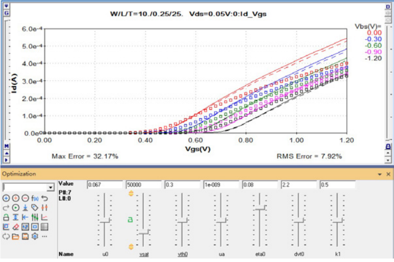Open the Optimization combo box dropdown
The height and width of the screenshot is (262, 394).
pos(51,187)
